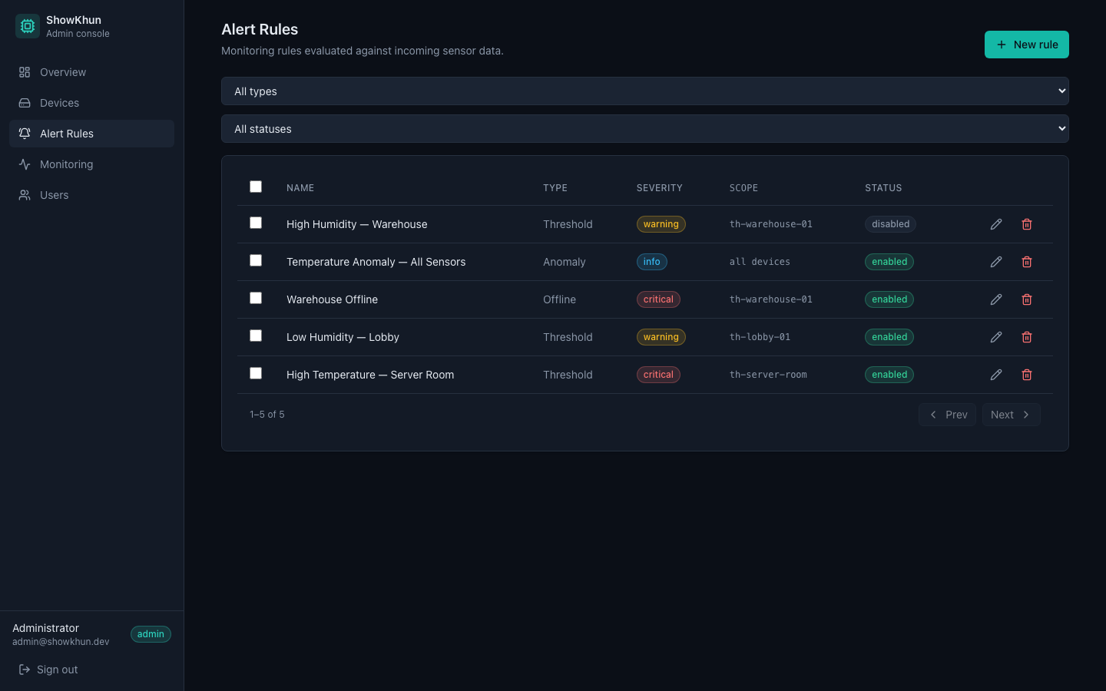Screen dimensions: 1106x691
Task: Check the High Temperature — Server Room checkbox
Action: (x=256, y=373)
